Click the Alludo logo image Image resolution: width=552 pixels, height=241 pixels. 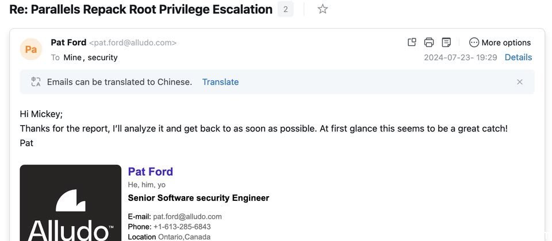click(70, 203)
